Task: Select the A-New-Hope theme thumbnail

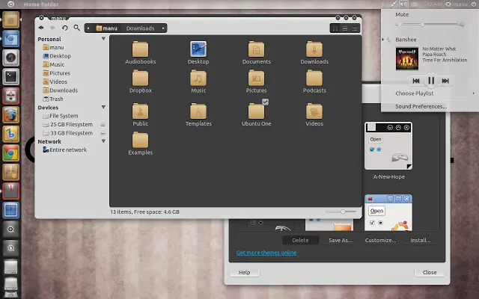Action: point(388,147)
